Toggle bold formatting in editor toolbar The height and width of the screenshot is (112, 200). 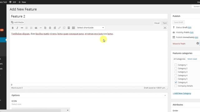(12, 28)
